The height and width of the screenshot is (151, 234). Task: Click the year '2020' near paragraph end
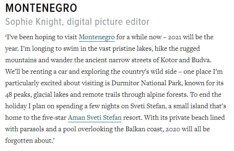pos(173,129)
